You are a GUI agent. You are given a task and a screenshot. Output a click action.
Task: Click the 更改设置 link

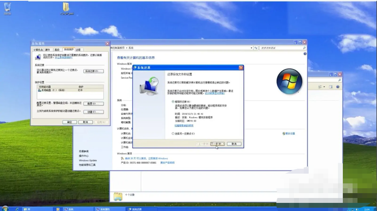(290, 134)
